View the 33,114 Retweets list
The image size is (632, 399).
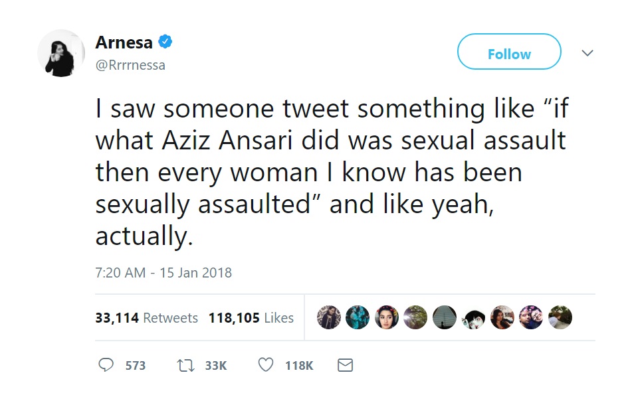146,318
